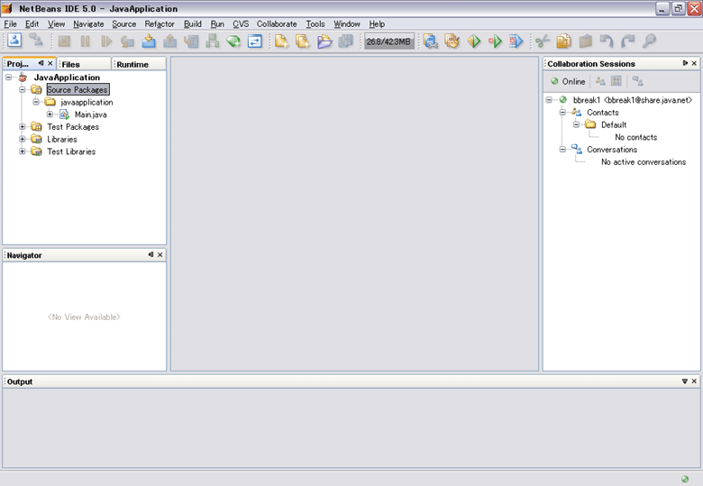Image resolution: width=703 pixels, height=486 pixels.
Task: Minimize the Collaboration Sessions panel with pin button
Action: [685, 63]
